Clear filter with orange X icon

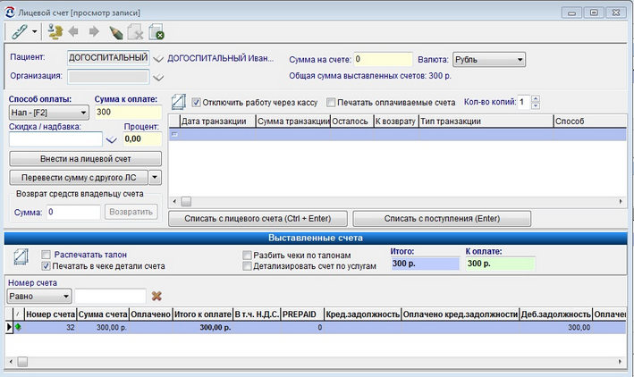click(156, 297)
